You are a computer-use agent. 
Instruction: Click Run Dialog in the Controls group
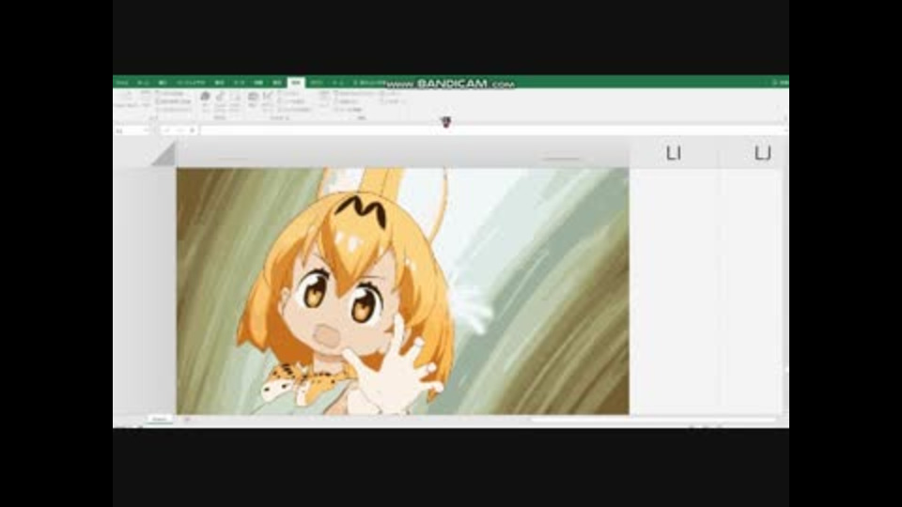(x=294, y=109)
